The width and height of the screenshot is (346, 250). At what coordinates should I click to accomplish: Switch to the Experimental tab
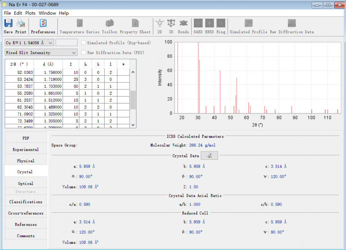click(26, 150)
